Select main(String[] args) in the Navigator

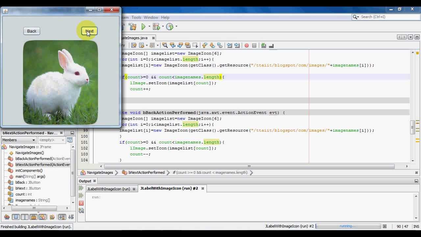(30, 176)
